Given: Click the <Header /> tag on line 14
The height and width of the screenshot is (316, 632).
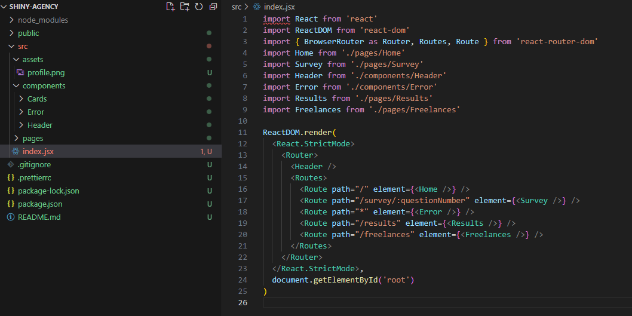Looking at the screenshot, I should [x=314, y=167].
